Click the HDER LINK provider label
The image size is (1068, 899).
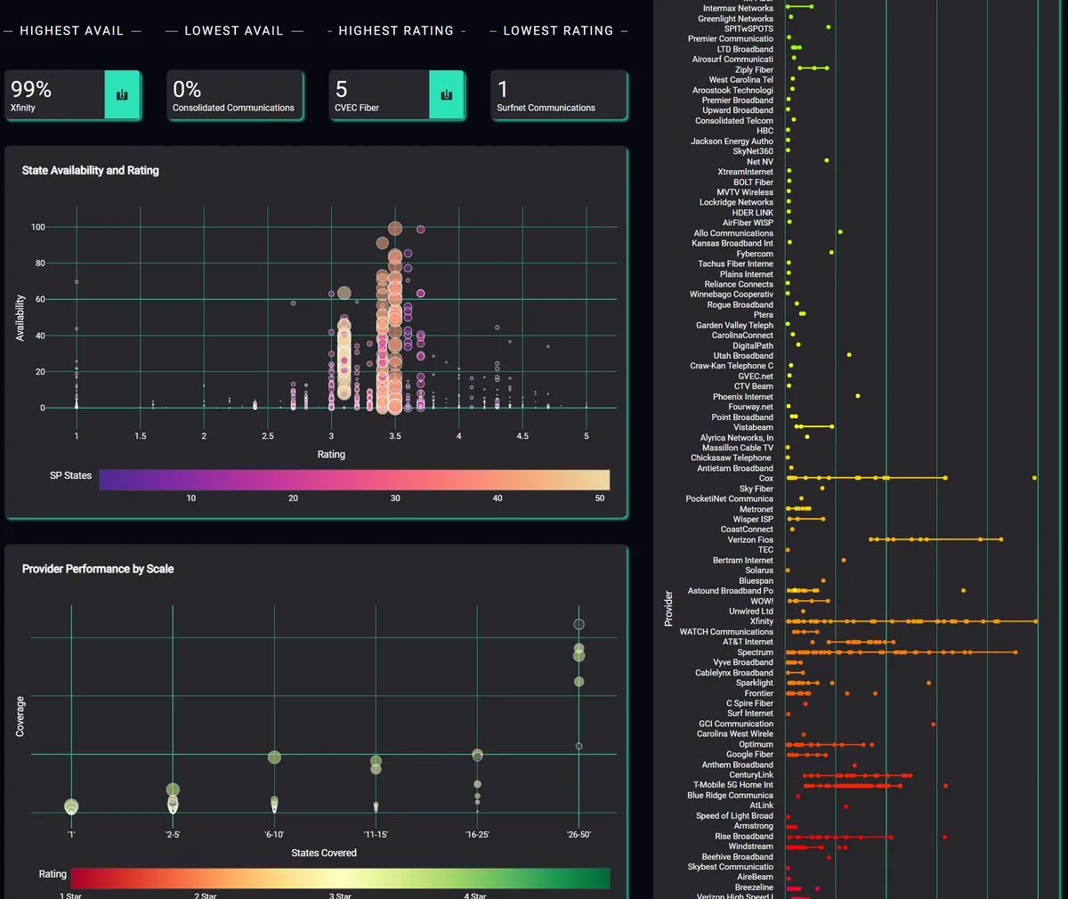[x=753, y=213]
